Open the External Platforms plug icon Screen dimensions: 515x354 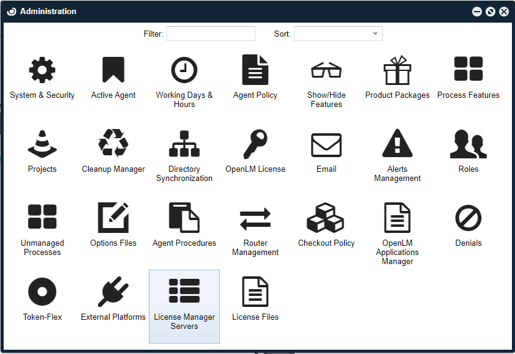coord(113,291)
